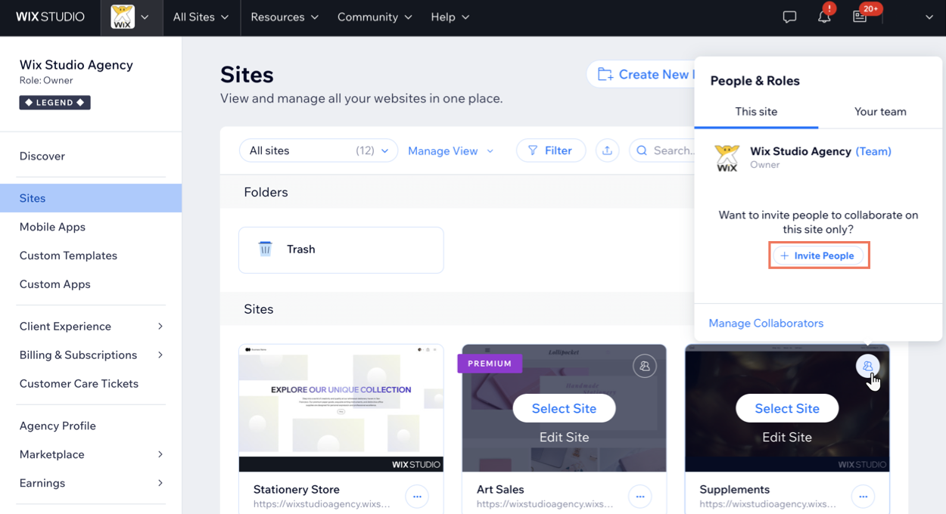Open the Trash folder

click(341, 249)
